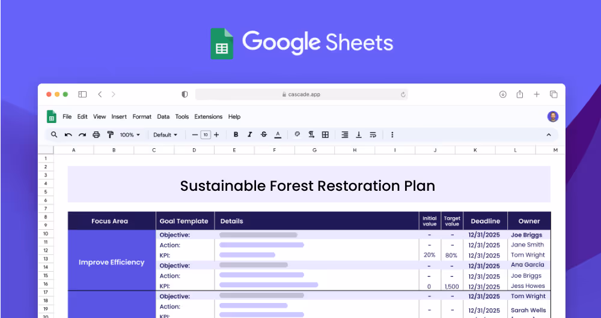
Task: Click the Focus Area header cell
Action: coord(112,221)
